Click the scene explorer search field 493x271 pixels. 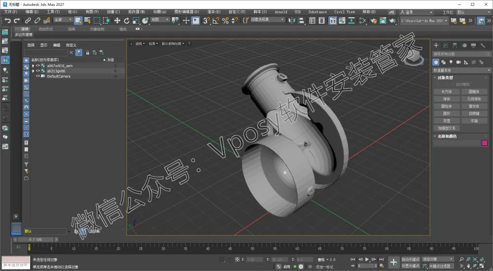click(x=46, y=53)
